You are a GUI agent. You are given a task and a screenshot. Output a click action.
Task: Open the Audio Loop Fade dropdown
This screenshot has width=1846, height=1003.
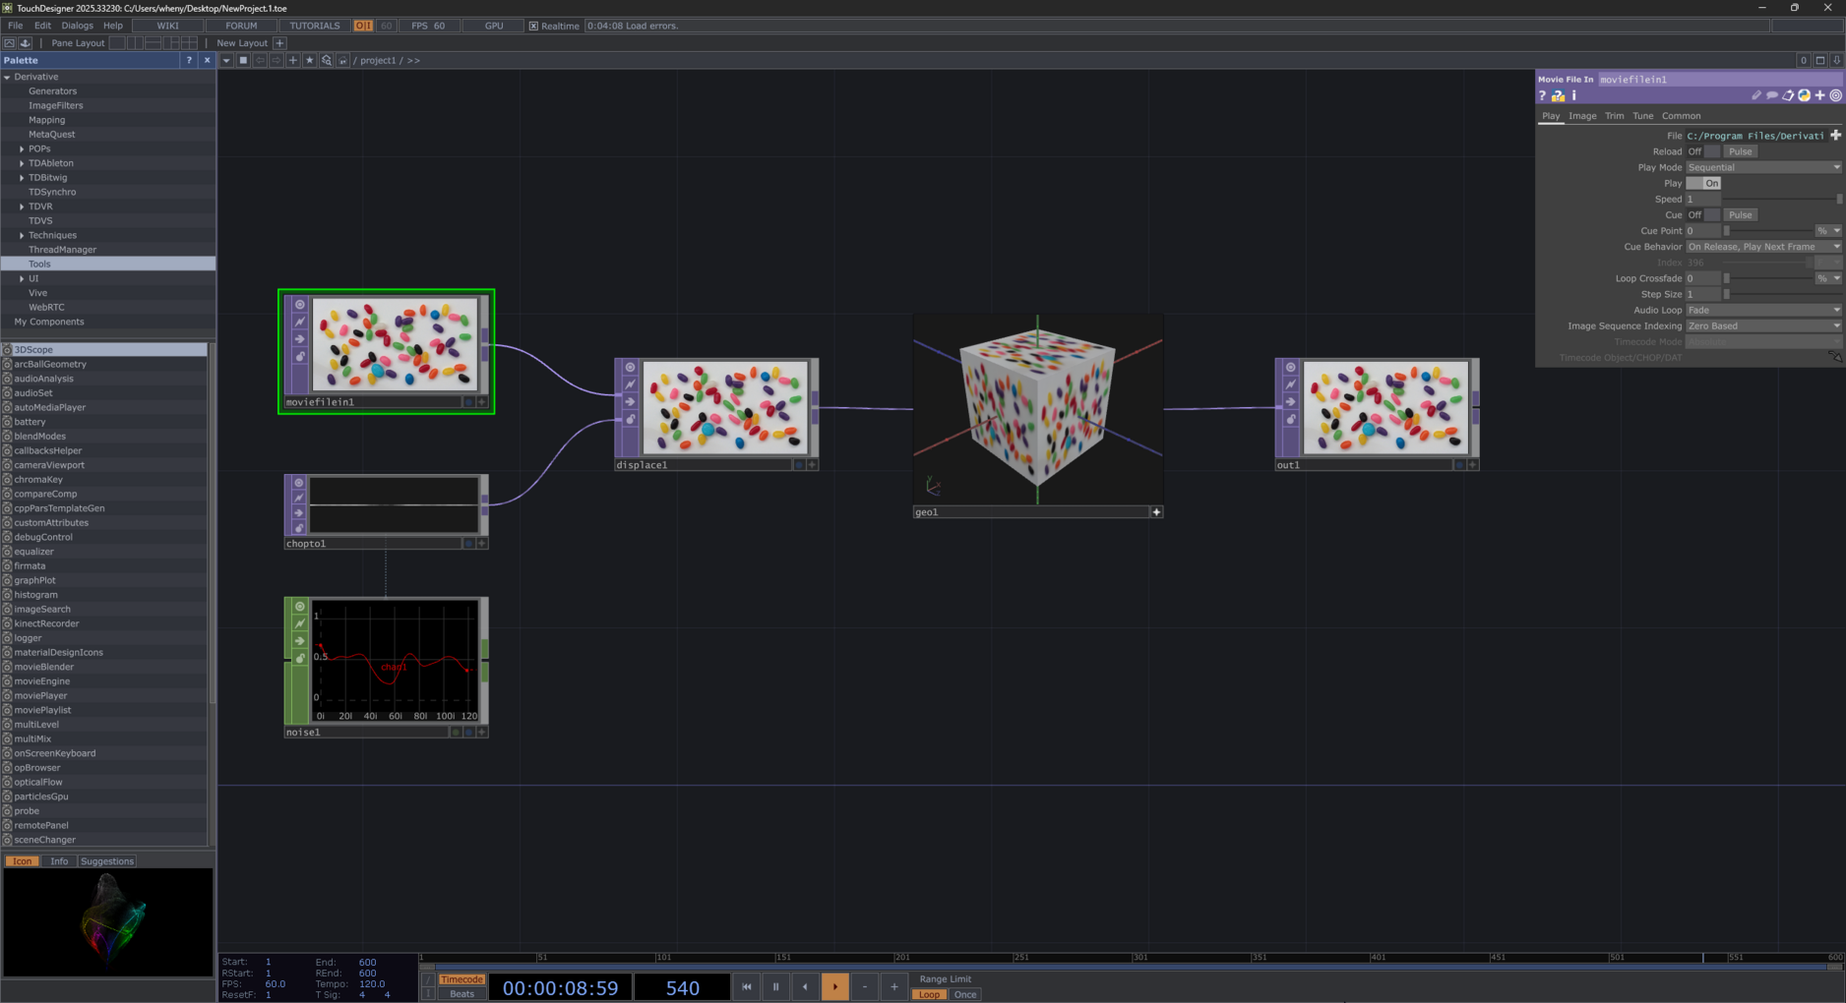point(1763,310)
